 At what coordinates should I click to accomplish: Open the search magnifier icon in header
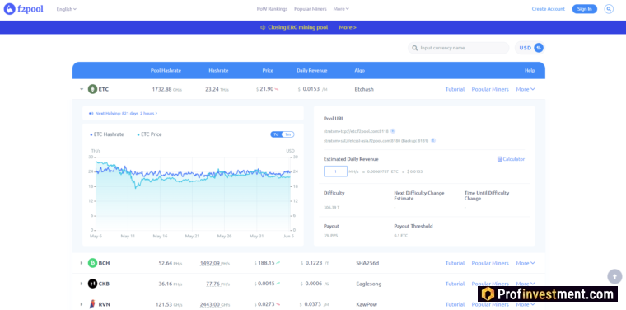click(x=609, y=9)
